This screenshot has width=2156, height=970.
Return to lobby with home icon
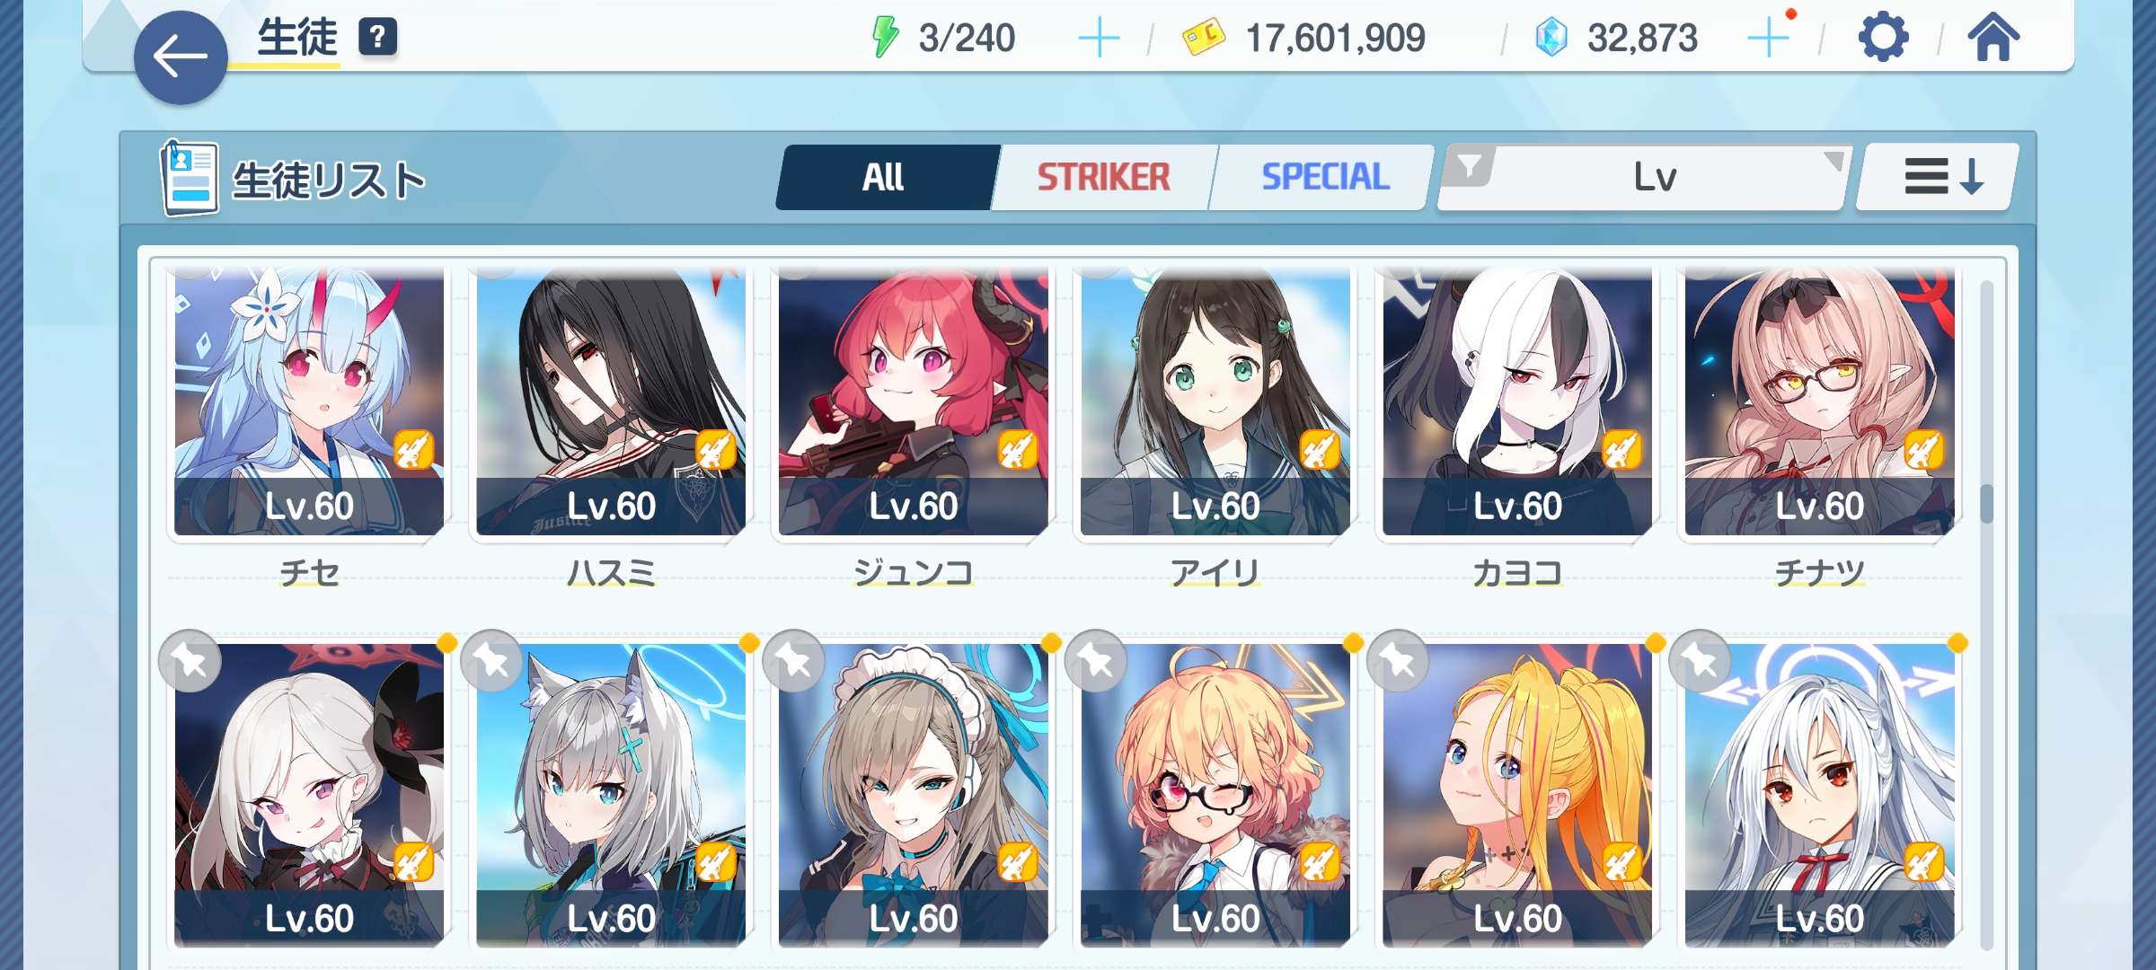click(x=1993, y=38)
